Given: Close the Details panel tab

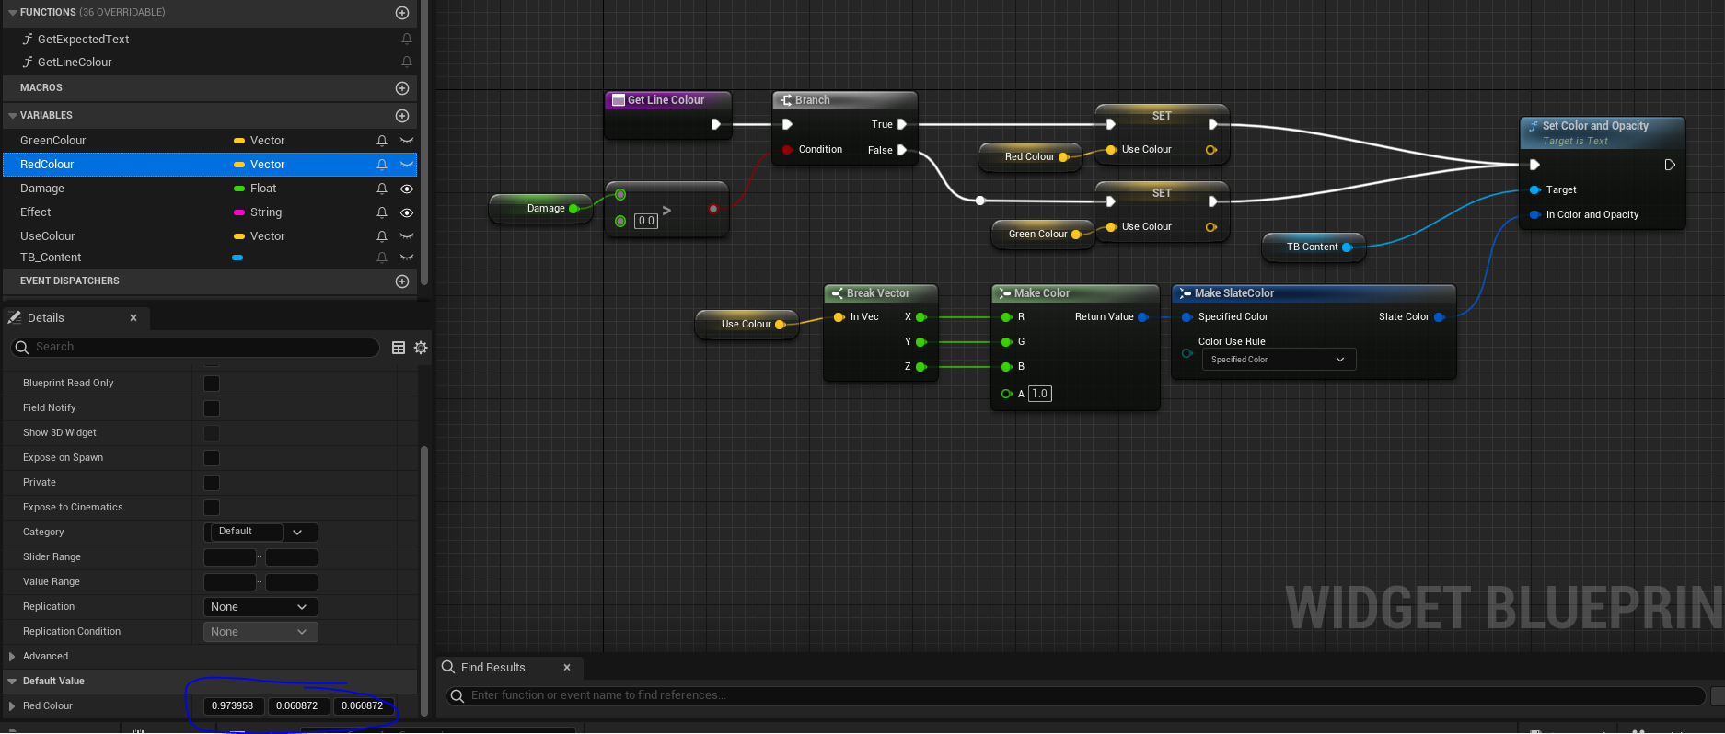Looking at the screenshot, I should click(133, 318).
